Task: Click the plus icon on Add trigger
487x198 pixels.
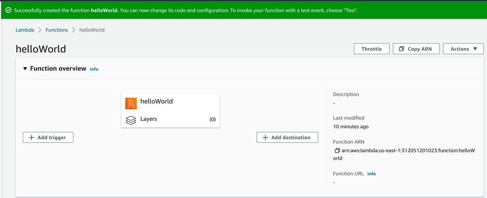Action: point(32,138)
